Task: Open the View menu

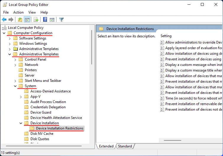Action: coord(32,12)
